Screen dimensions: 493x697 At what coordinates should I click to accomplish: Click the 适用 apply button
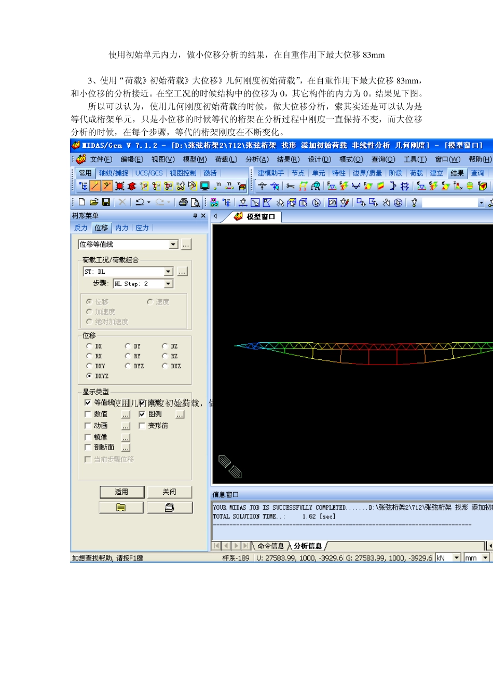pos(121,492)
